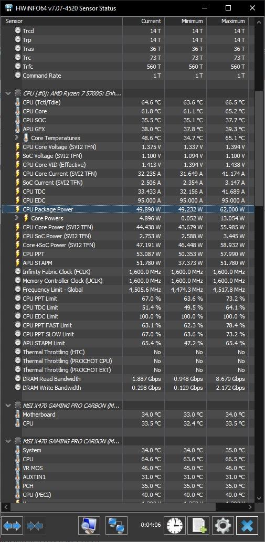Click the vertical scrollbar thumb
Viewport: 265px width, 542px height.
click(x=259, y=150)
